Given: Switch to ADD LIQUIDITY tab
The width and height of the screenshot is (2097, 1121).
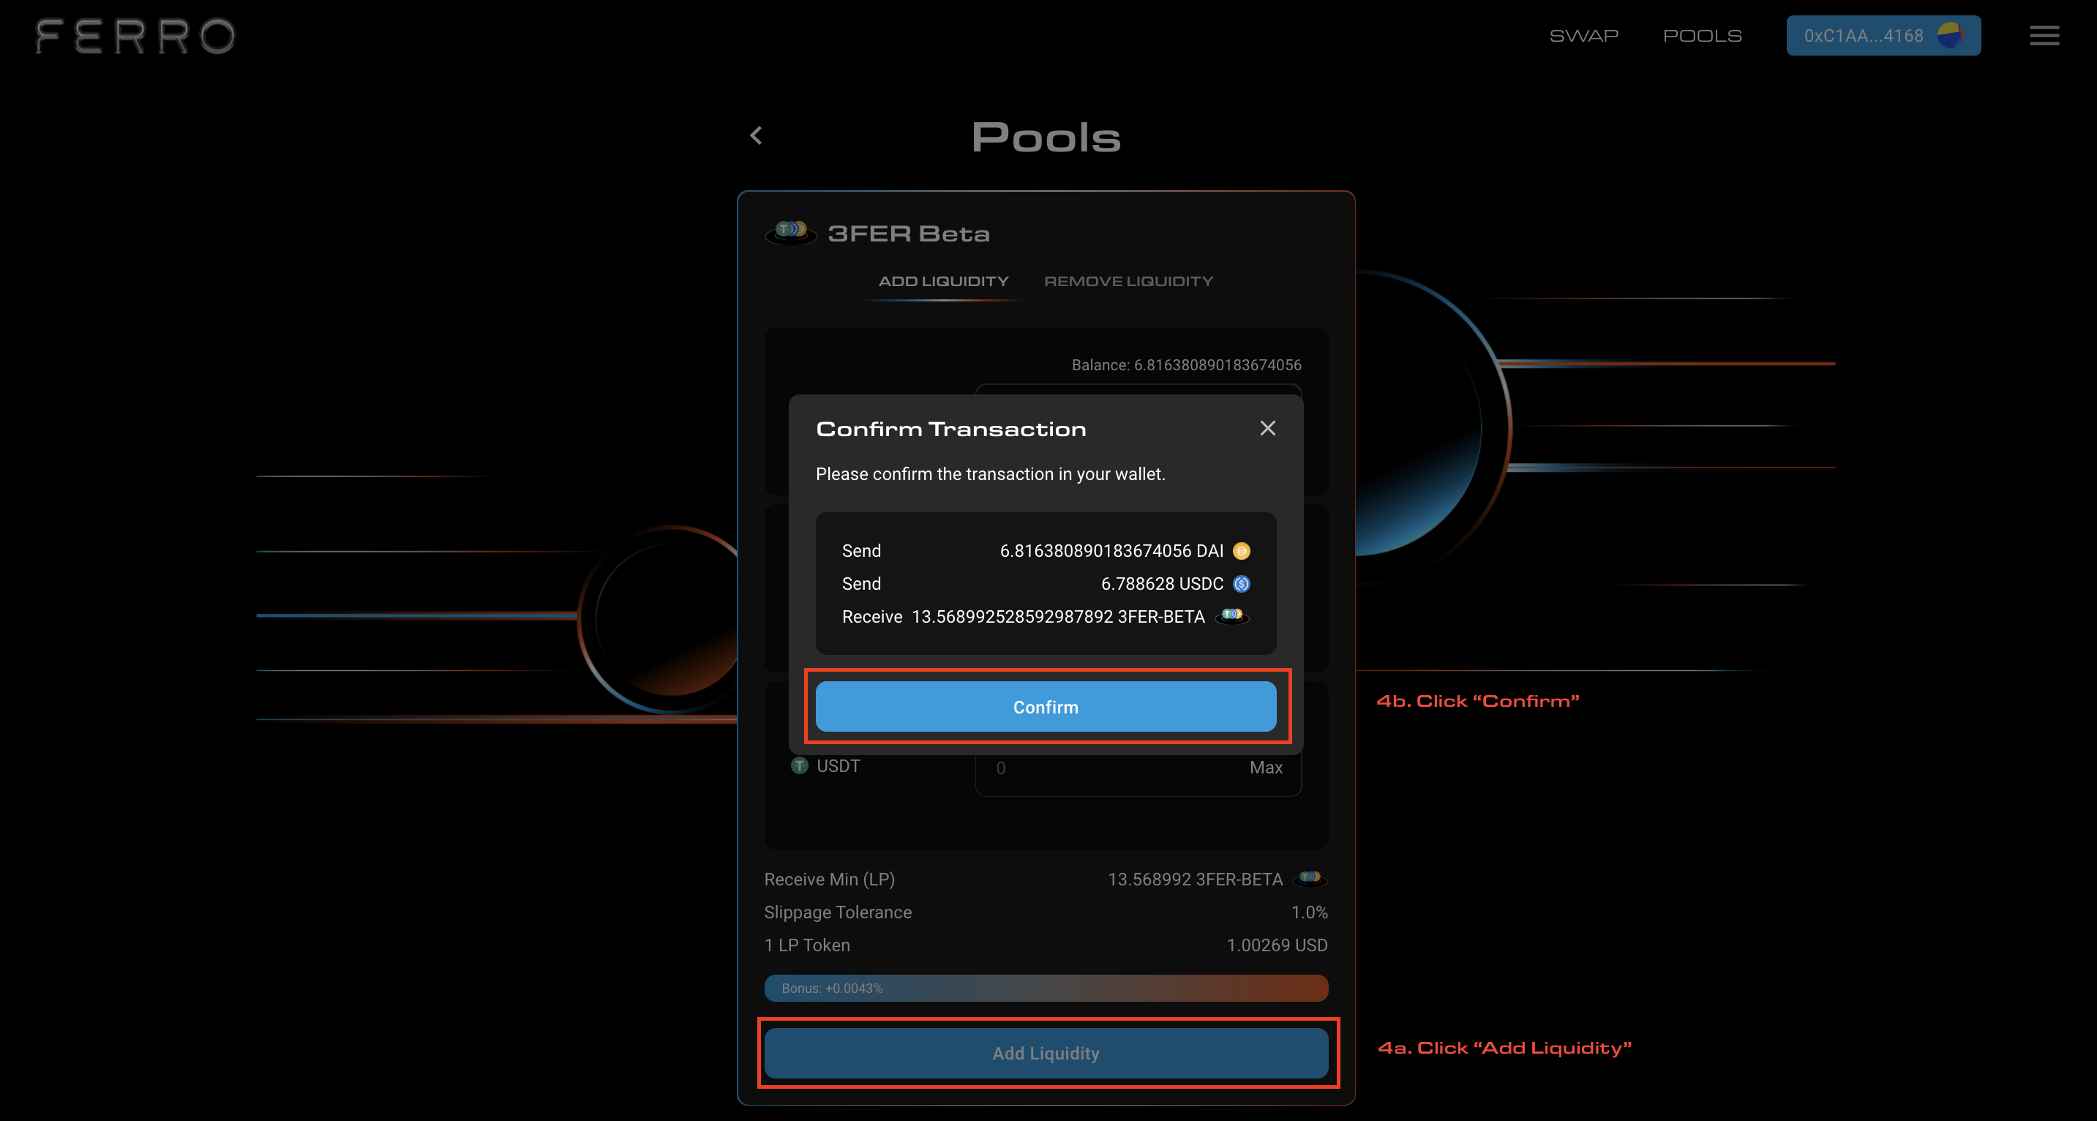Looking at the screenshot, I should (943, 281).
